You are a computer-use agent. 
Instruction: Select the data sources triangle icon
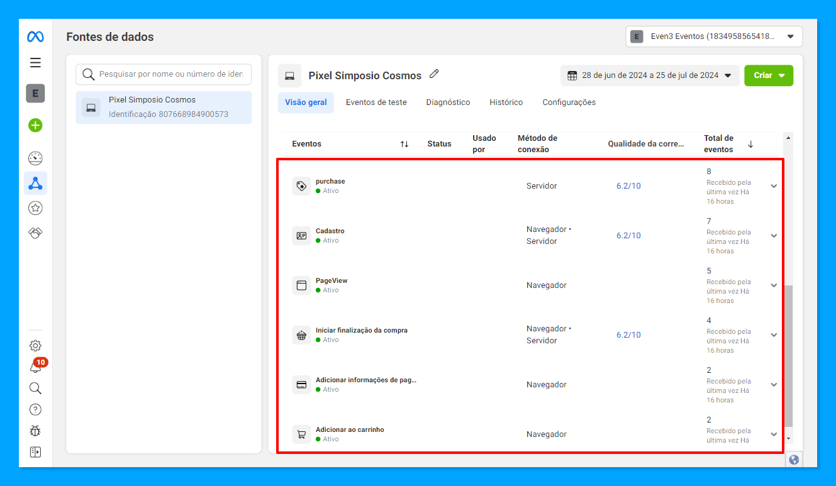35,183
